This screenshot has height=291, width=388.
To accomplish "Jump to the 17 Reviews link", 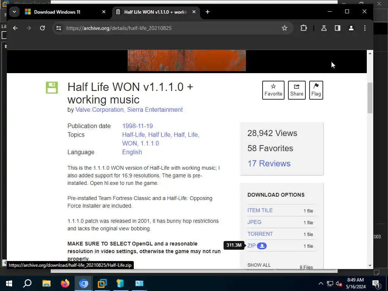I will click(269, 163).
